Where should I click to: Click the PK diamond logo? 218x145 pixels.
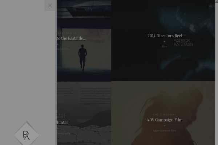(27, 134)
